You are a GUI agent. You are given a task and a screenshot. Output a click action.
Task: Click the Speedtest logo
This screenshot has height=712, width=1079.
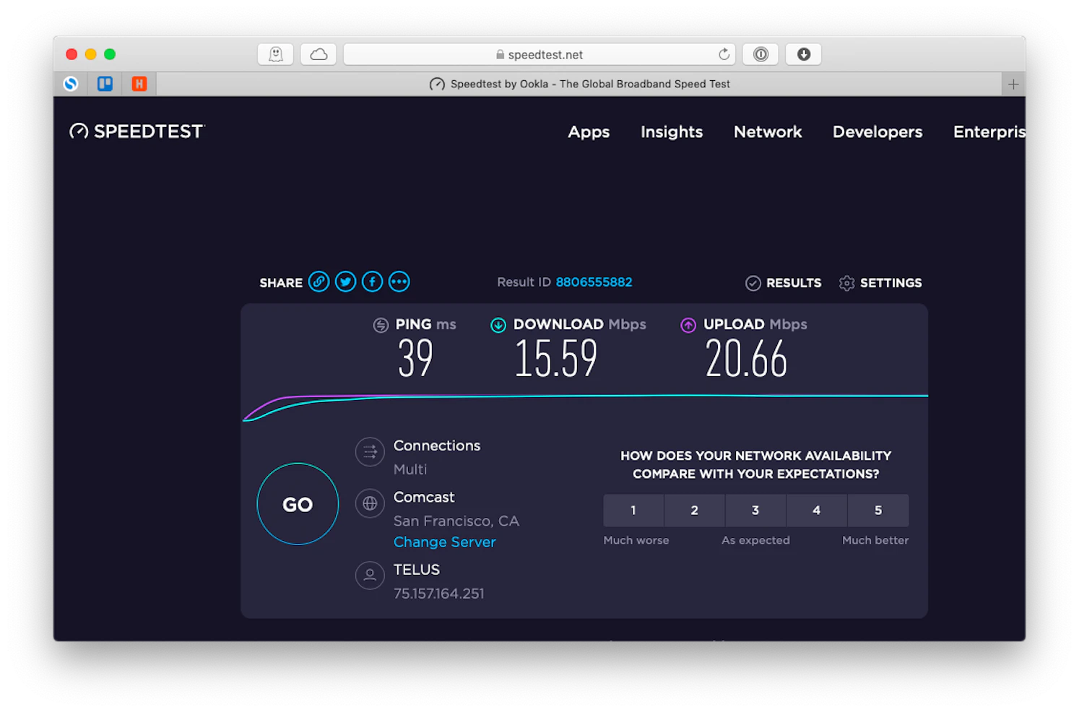136,131
